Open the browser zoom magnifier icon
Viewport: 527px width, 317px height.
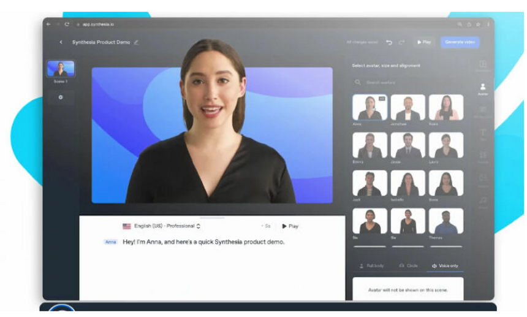coord(460,24)
